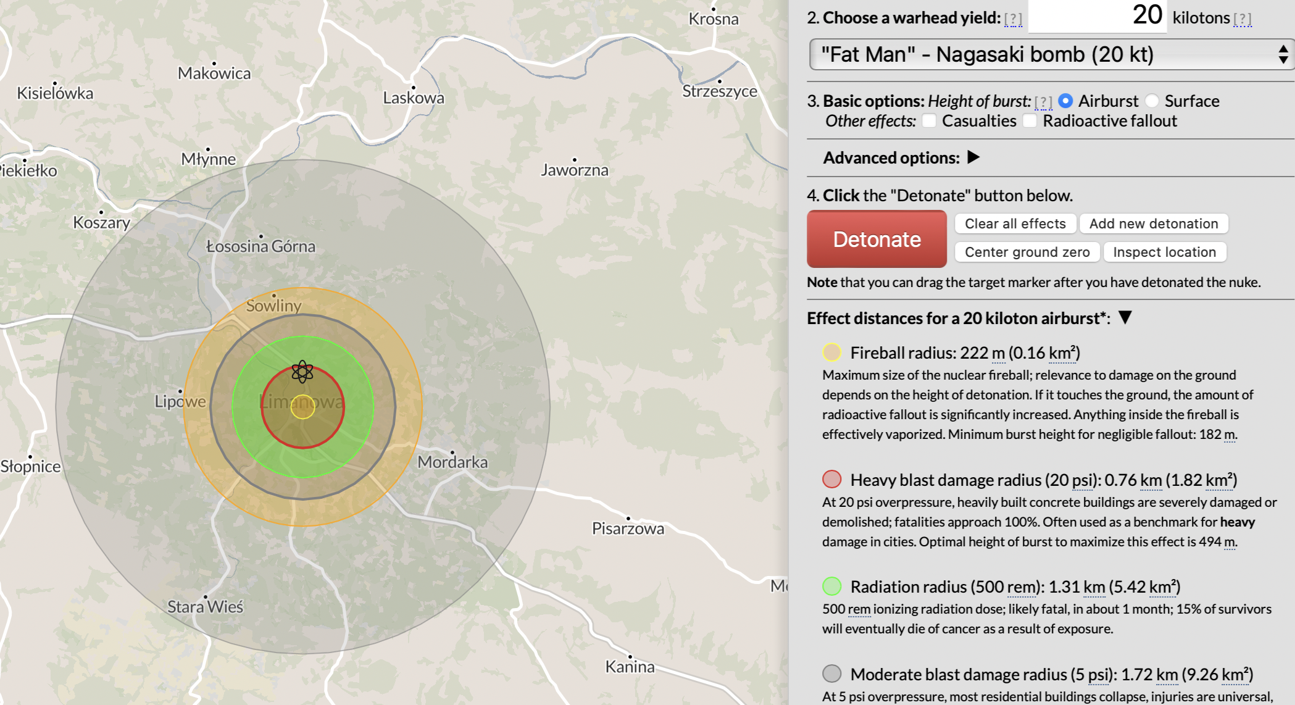
Task: Click the help link beside kilotons
Action: (x=1242, y=19)
